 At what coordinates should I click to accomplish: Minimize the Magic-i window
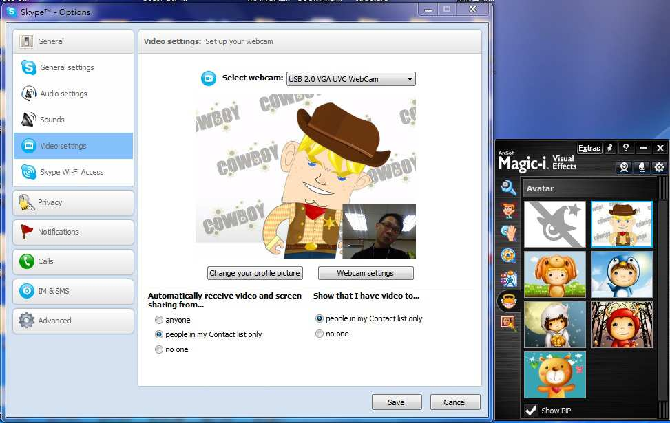(643, 148)
